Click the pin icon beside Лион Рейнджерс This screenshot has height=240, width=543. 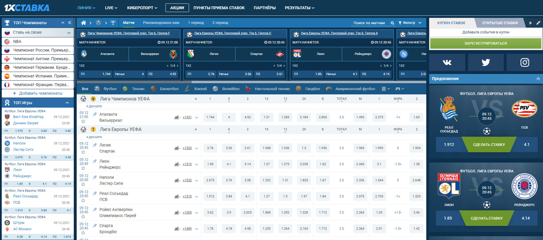coord(95,161)
